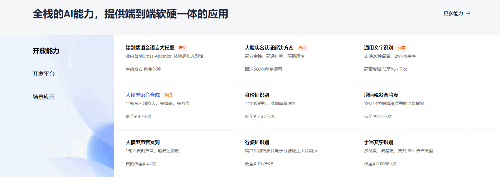Open 手写文字识别 product title
Viewport: 500px width, 181px height.
tap(379, 142)
